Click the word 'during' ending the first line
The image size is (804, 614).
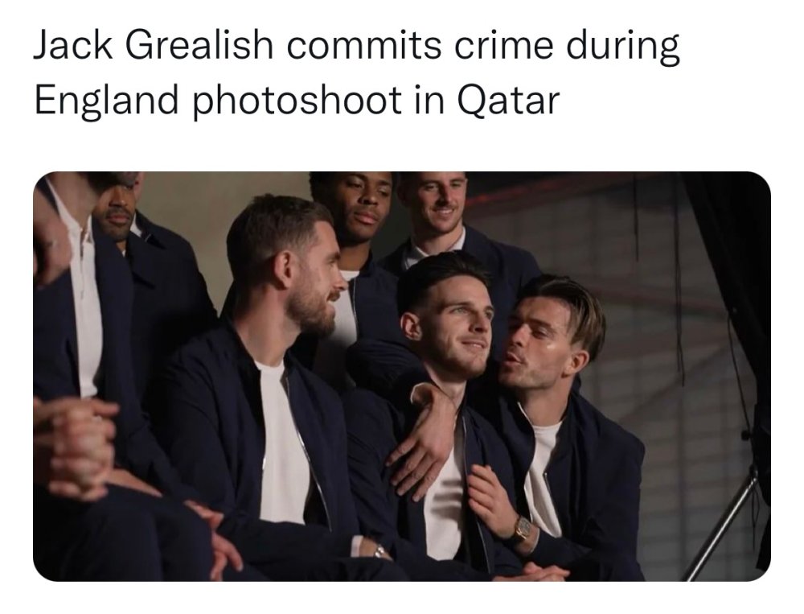pyautogui.click(x=624, y=46)
